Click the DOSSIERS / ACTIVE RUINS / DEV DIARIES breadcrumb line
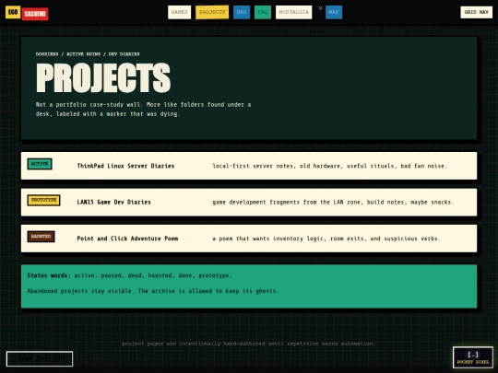 coord(88,54)
